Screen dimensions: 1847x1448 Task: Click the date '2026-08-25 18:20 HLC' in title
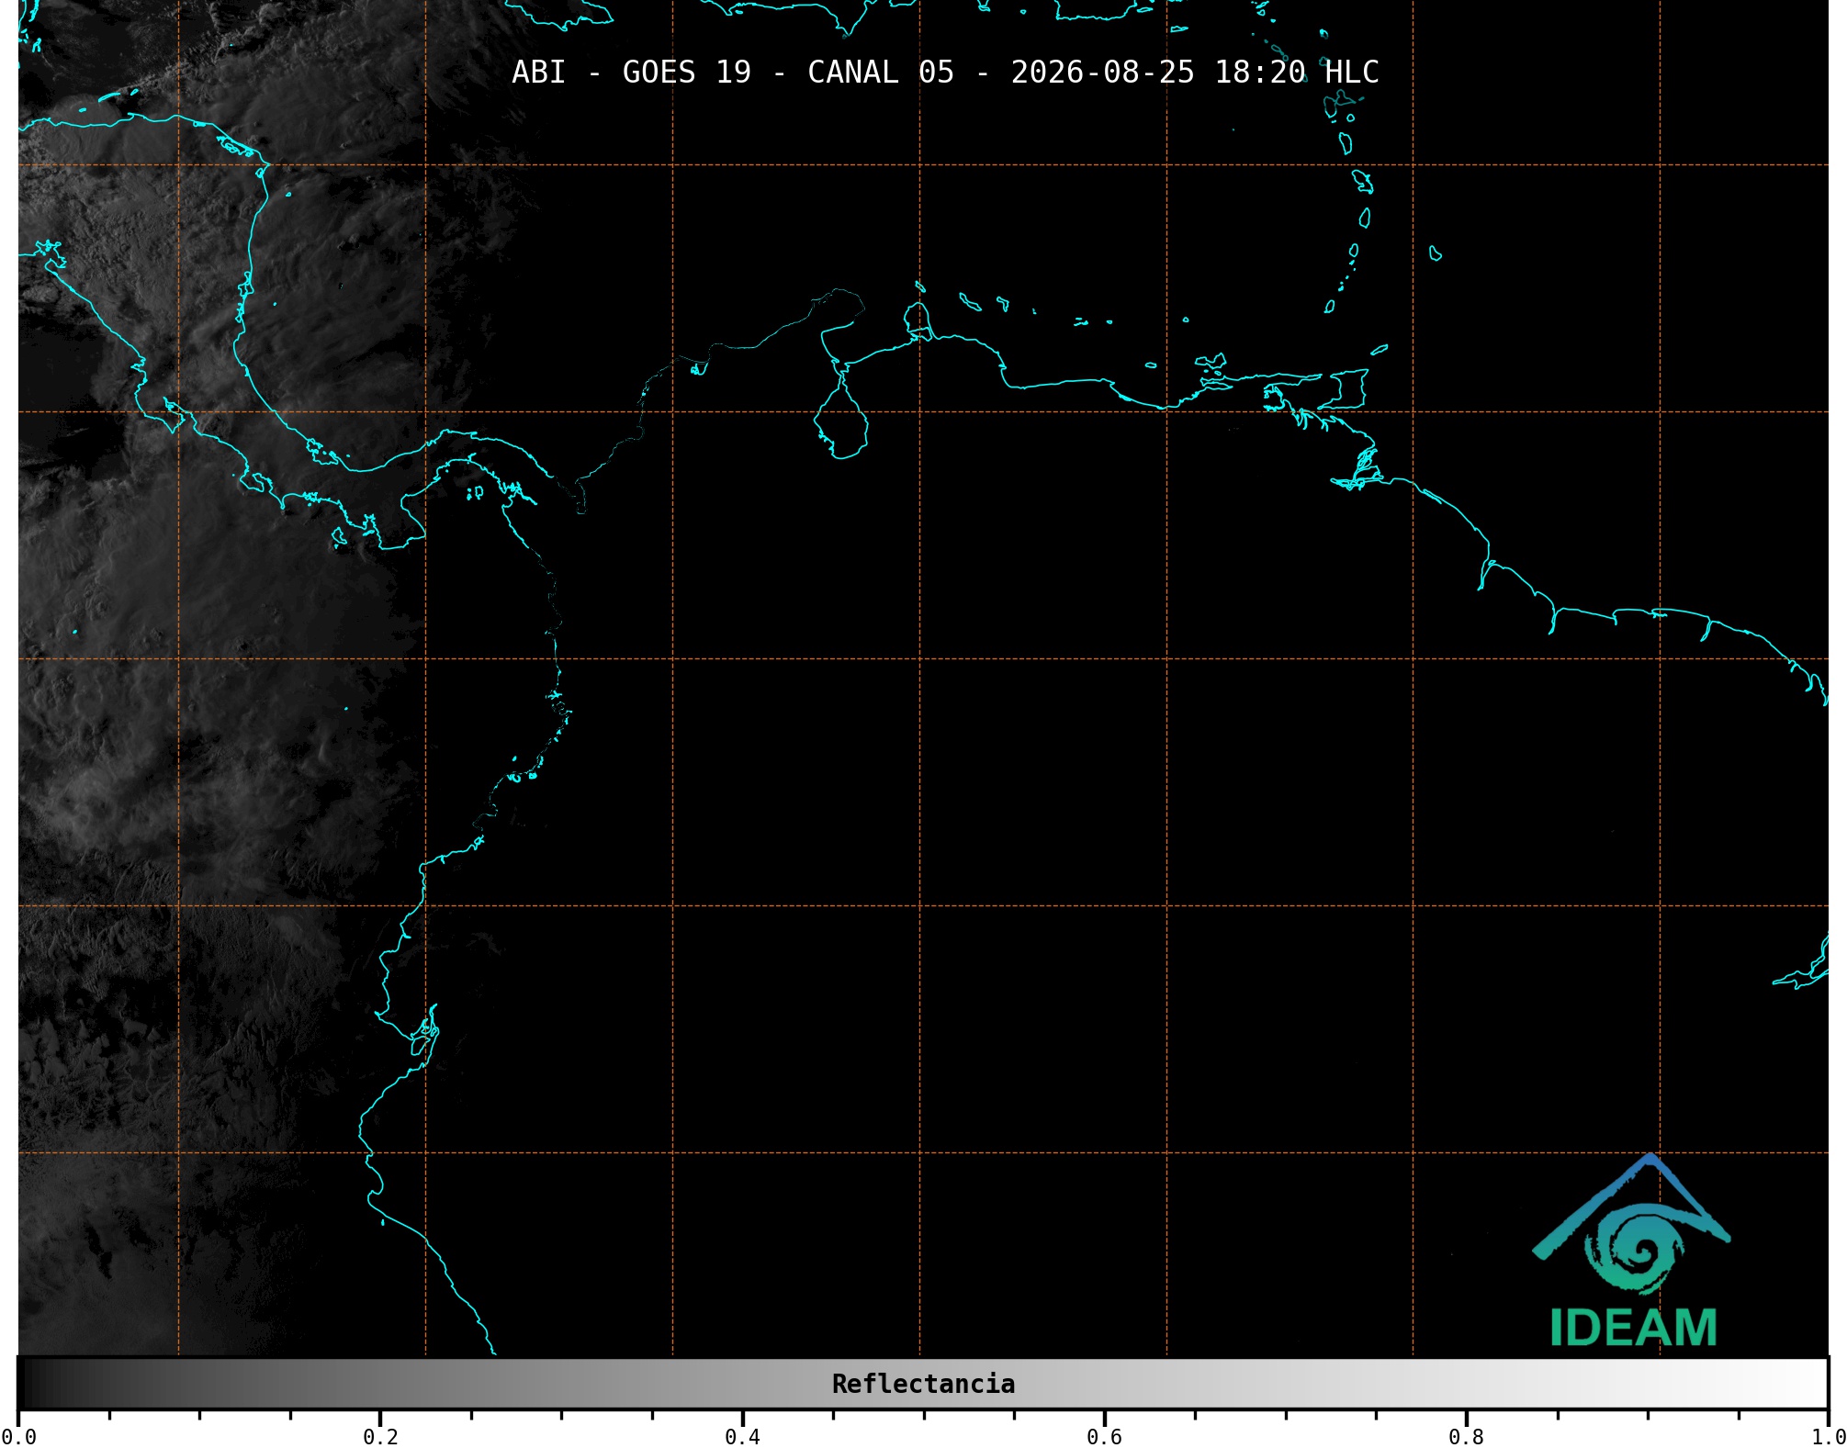pos(1195,73)
